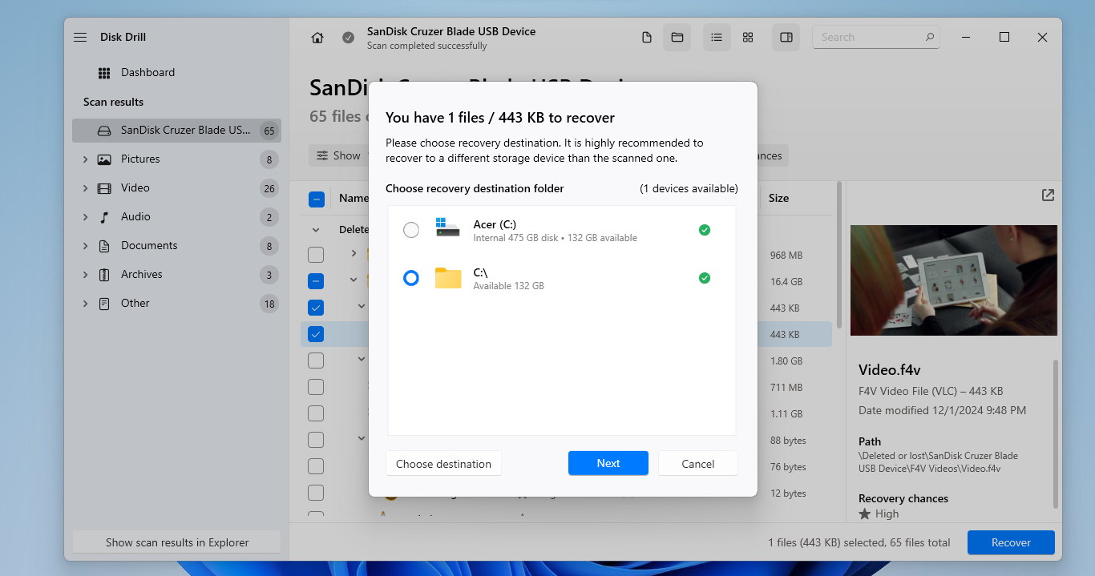This screenshot has width=1095, height=576.
Task: Click the 88 bytes size cell
Action: 788,440
